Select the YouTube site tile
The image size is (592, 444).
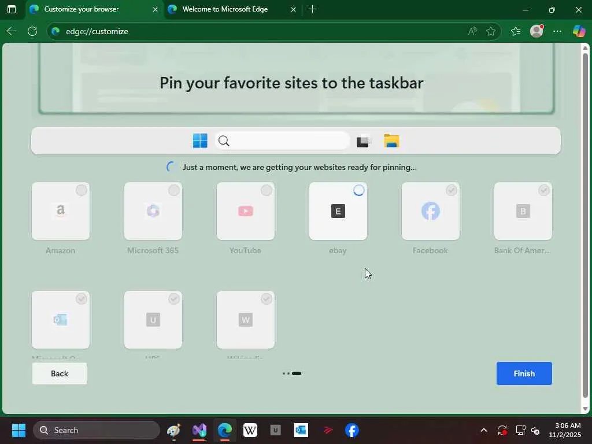click(245, 211)
